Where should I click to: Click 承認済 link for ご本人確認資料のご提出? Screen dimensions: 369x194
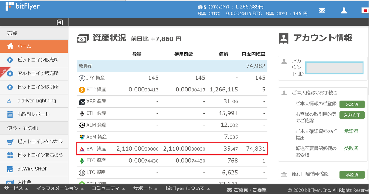pyautogui.click(x=351, y=131)
